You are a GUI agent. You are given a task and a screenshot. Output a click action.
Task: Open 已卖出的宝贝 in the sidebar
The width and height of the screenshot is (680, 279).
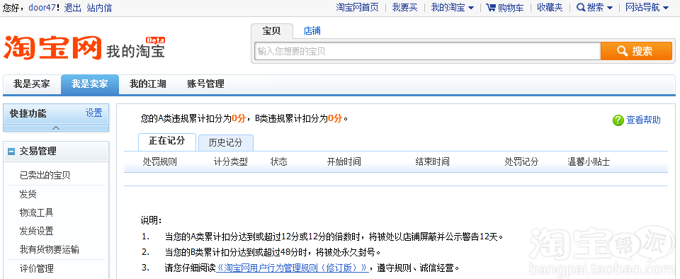[x=45, y=176]
